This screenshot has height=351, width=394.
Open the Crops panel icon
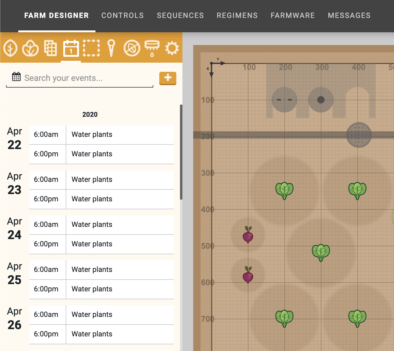30,48
